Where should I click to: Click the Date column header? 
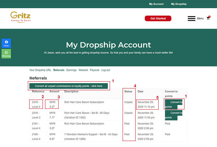(141, 91)
